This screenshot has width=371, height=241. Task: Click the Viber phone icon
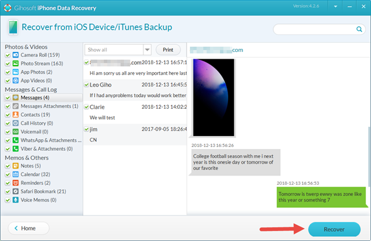point(15,148)
